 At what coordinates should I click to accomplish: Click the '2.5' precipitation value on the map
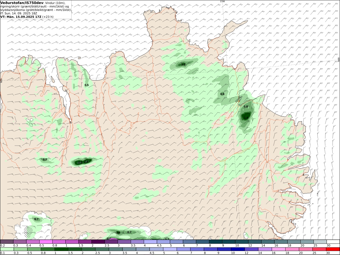pyautogui.click(x=80, y=162)
